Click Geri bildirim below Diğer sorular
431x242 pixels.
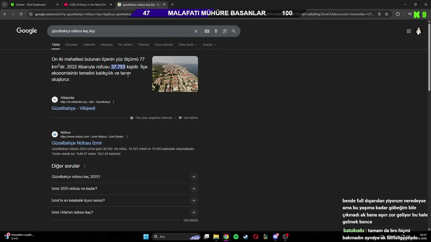tap(191, 220)
